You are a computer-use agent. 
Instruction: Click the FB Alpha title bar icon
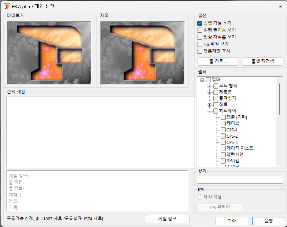coord(7,7)
